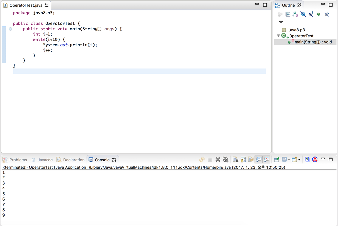The image size is (338, 226).
Task: Click the disabled Relaunch console icon
Action: pos(202,160)
